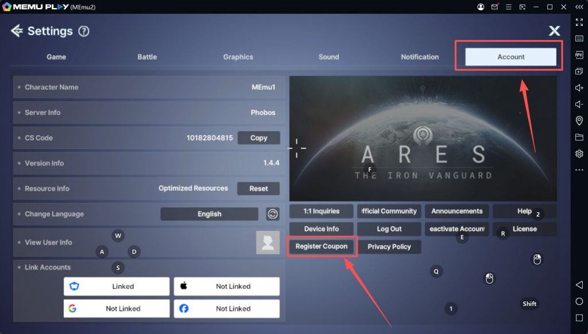Open MEmu mail messages icon
Screen dimensions: 588x334
[x=494, y=7]
